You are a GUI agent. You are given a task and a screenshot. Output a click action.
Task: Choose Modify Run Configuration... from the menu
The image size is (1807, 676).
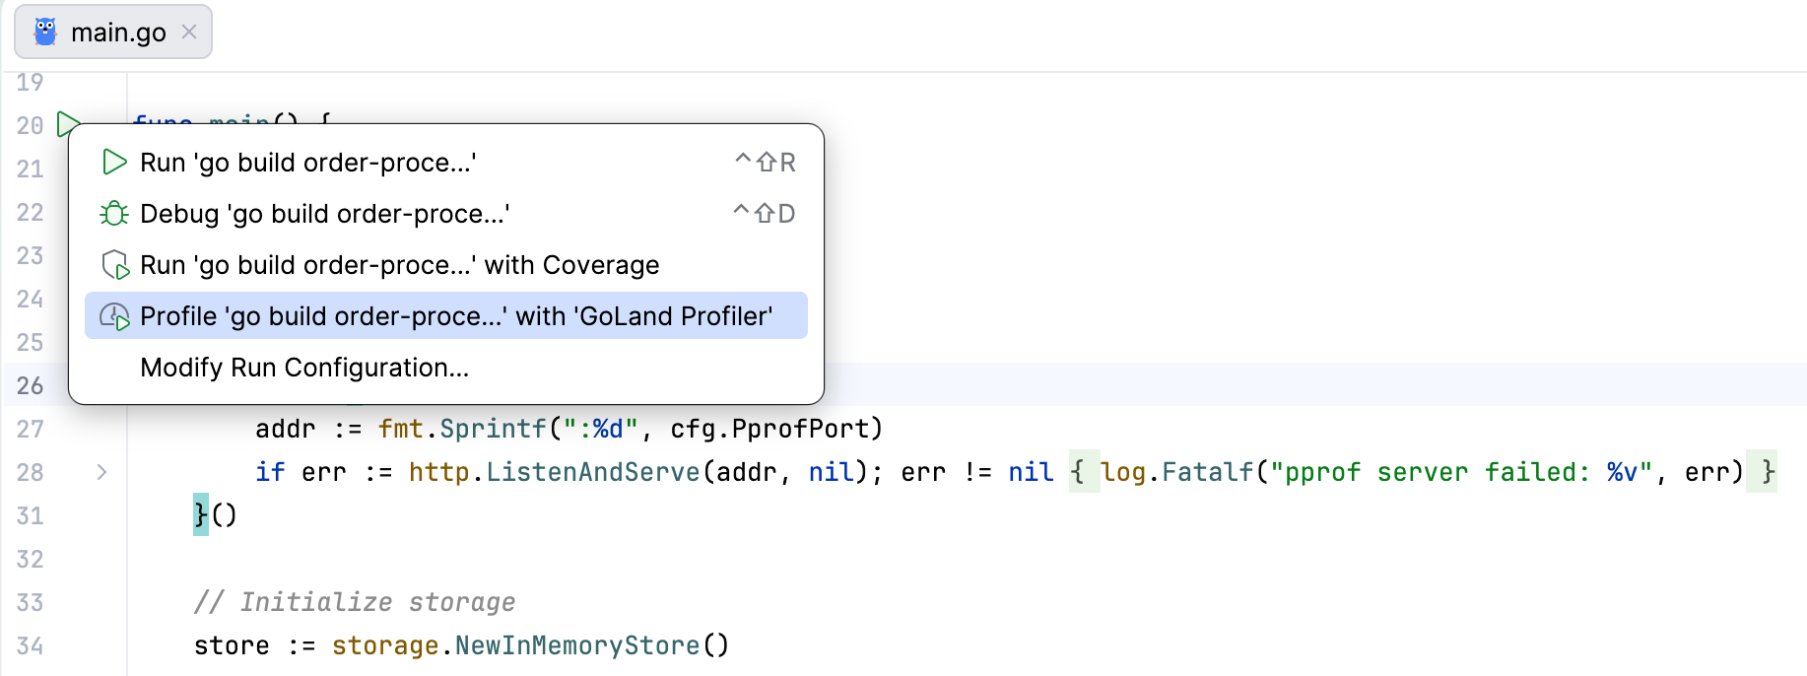[304, 368]
